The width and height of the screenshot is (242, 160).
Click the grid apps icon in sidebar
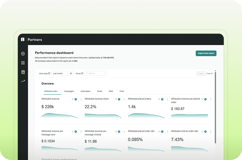tap(23, 63)
